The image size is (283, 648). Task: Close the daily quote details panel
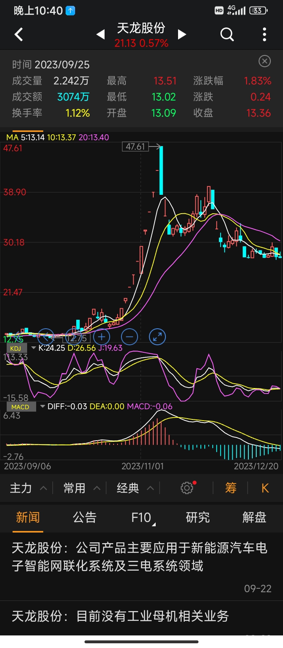coord(265,61)
